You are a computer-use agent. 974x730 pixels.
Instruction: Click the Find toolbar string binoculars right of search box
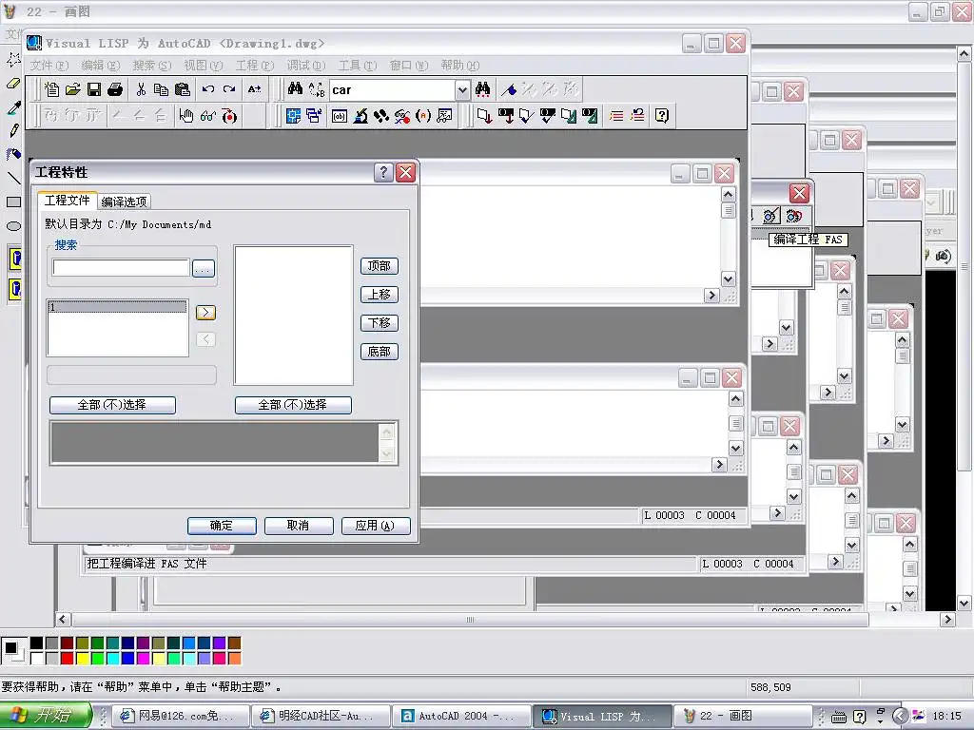click(482, 89)
